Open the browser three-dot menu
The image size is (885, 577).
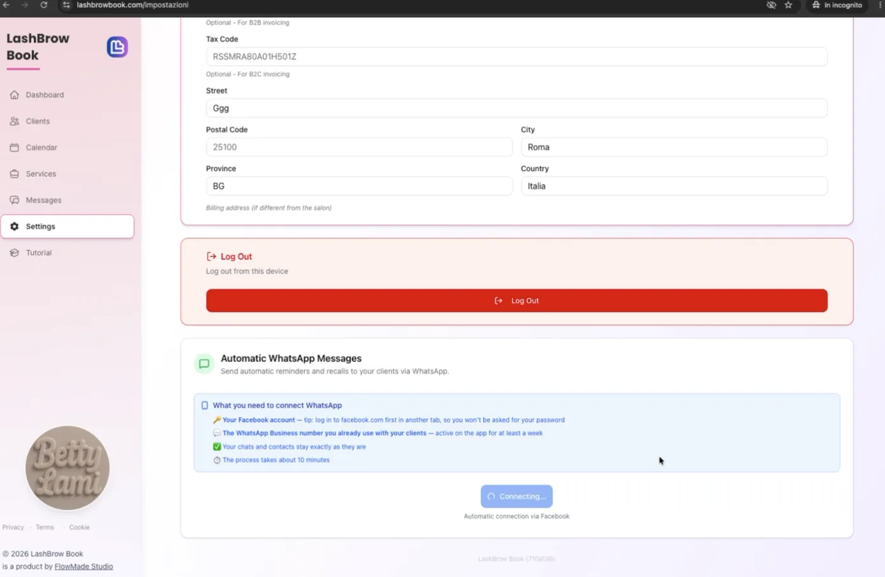click(880, 5)
